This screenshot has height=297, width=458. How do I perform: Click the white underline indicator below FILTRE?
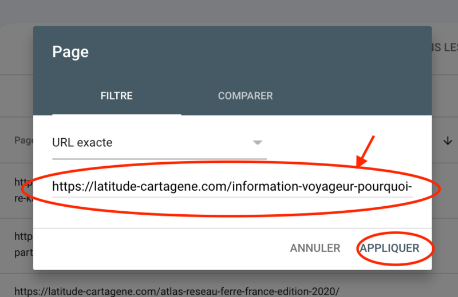coord(117,114)
